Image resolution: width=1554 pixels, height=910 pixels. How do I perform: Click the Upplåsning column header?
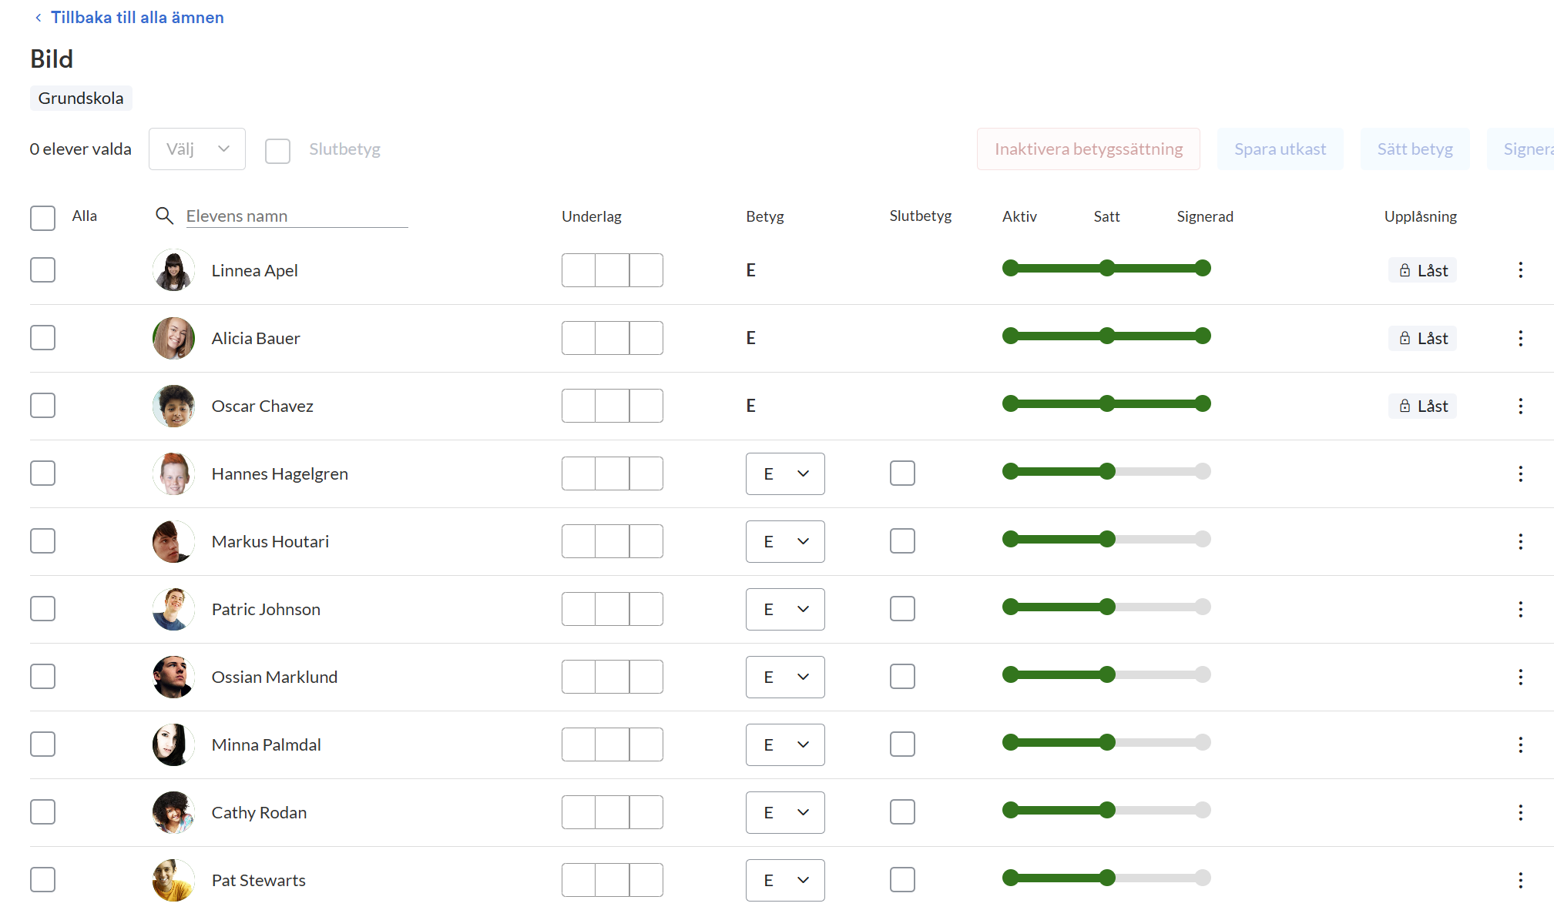1420,216
